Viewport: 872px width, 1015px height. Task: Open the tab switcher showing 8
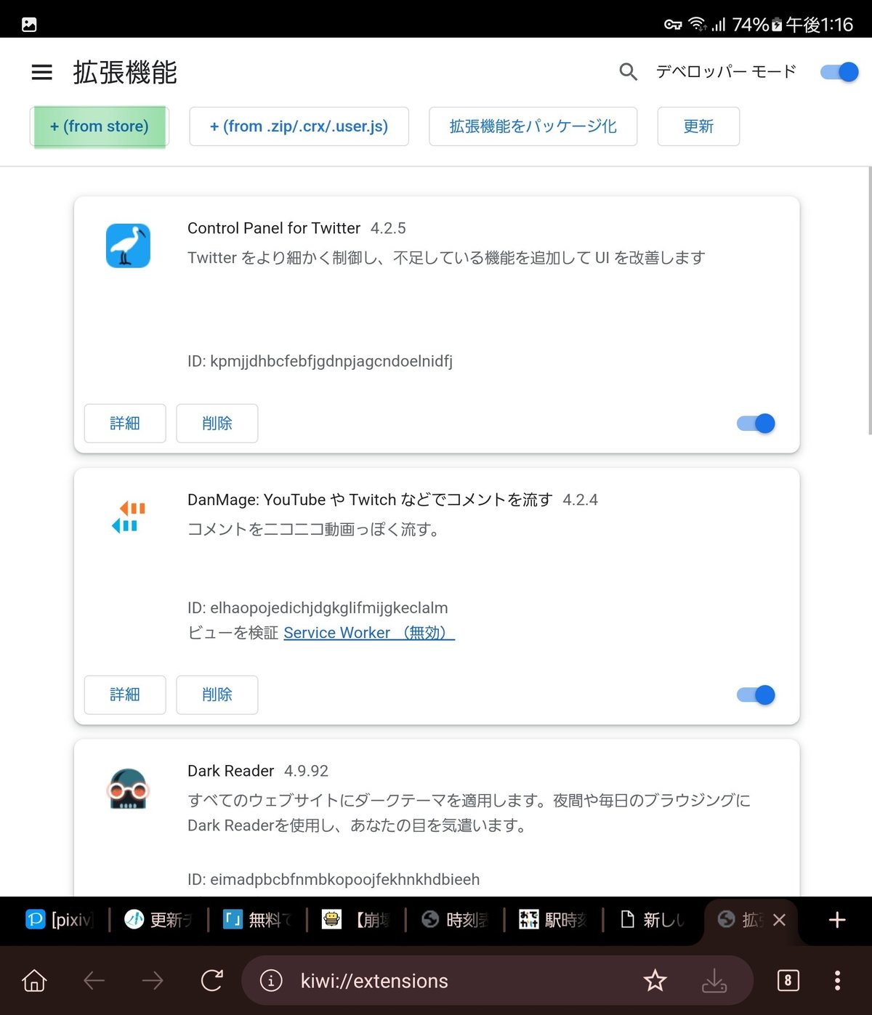[x=788, y=981]
